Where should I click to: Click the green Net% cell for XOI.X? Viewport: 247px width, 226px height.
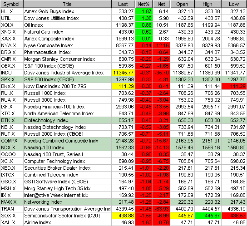[144, 25]
